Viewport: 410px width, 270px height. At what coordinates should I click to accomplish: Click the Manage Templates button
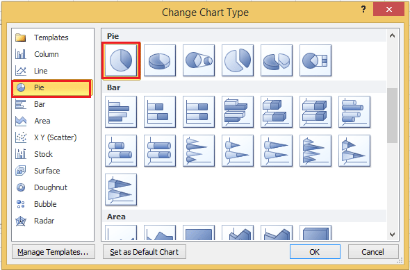pyautogui.click(x=54, y=252)
